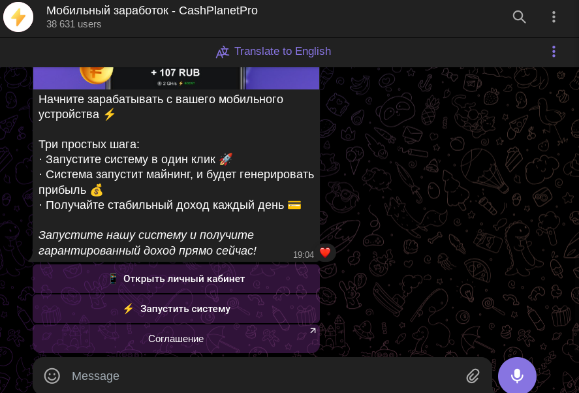
Task: Click the external link arrow on Соглашение
Action: [x=313, y=331]
